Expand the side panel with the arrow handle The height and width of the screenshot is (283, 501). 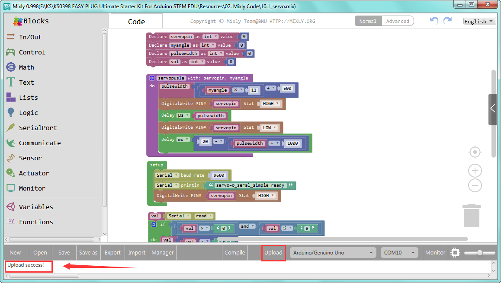click(x=493, y=109)
